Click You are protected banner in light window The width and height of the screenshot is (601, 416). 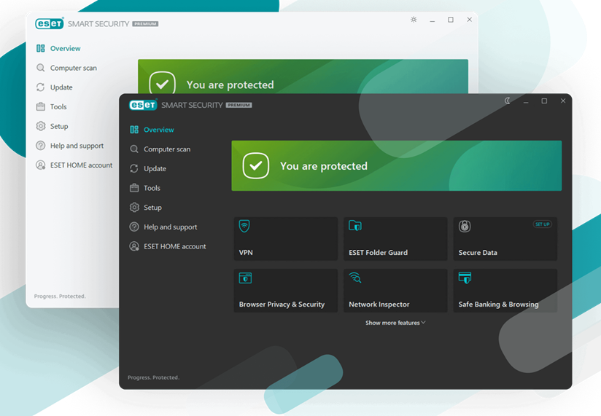tap(303, 76)
